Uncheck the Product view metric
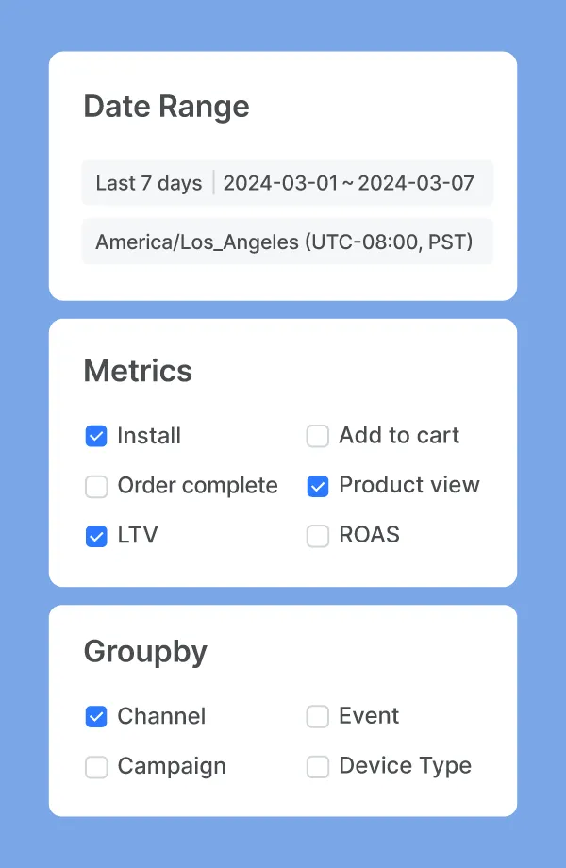 (317, 486)
